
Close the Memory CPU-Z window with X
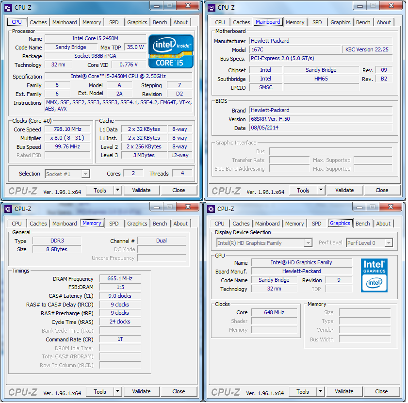(188, 207)
